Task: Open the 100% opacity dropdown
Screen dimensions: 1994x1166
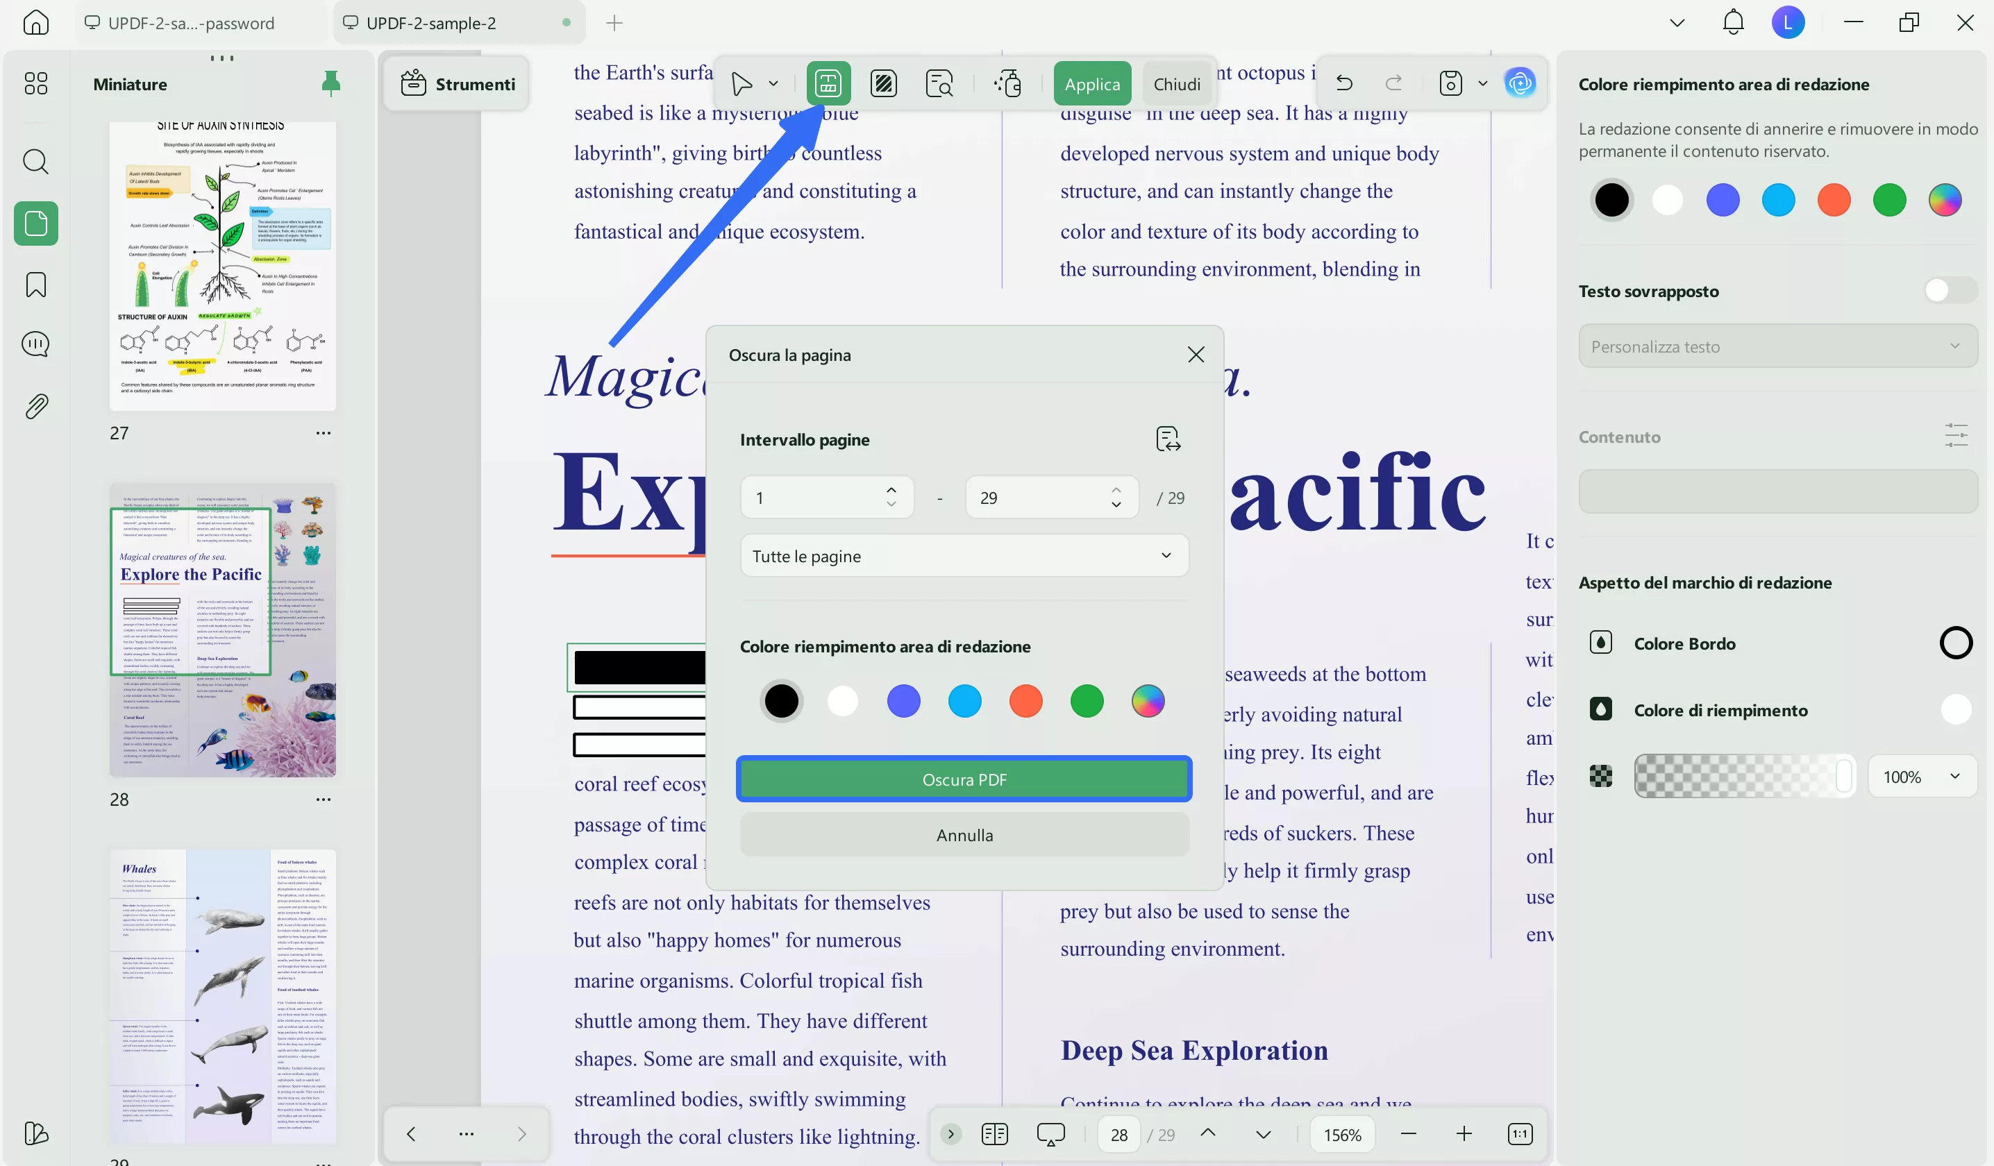Action: pyautogui.click(x=1921, y=777)
